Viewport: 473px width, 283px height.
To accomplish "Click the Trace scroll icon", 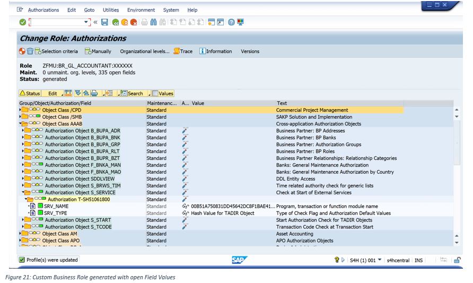I will (x=177, y=51).
